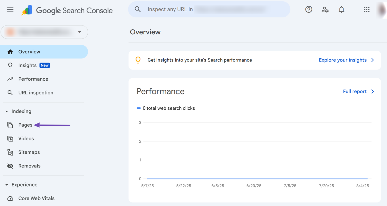
Task: Open Insights in sidebar
Action: pos(44,65)
